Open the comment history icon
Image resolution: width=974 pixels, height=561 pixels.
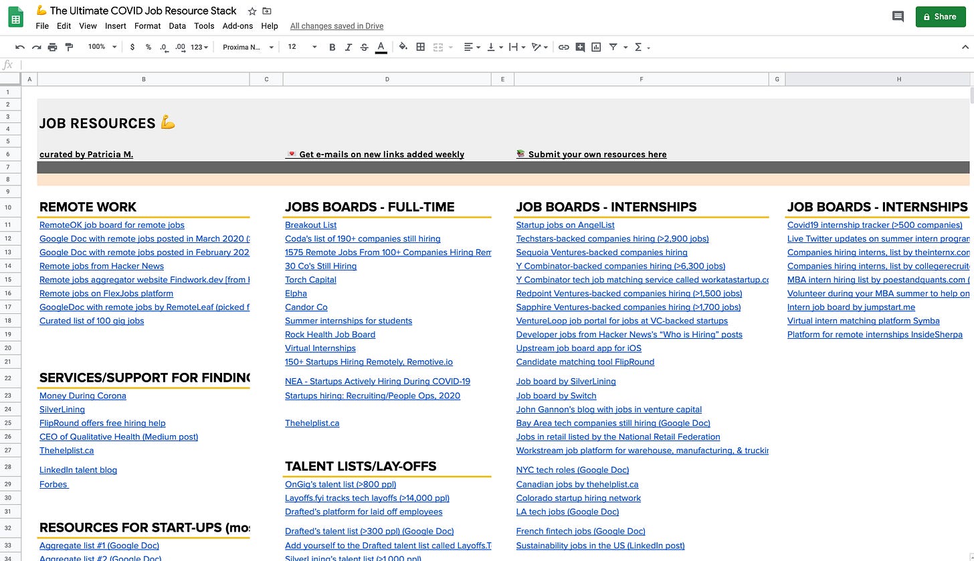898,17
